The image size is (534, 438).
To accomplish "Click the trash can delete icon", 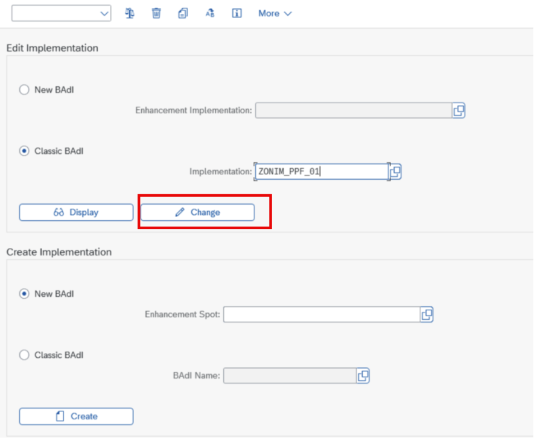I will pyautogui.click(x=156, y=13).
